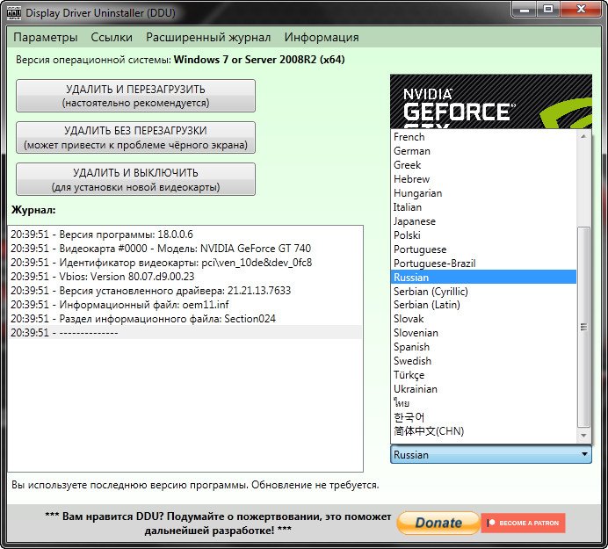Pick Spanish from the language list
This screenshot has width=608, height=549.
[x=411, y=347]
